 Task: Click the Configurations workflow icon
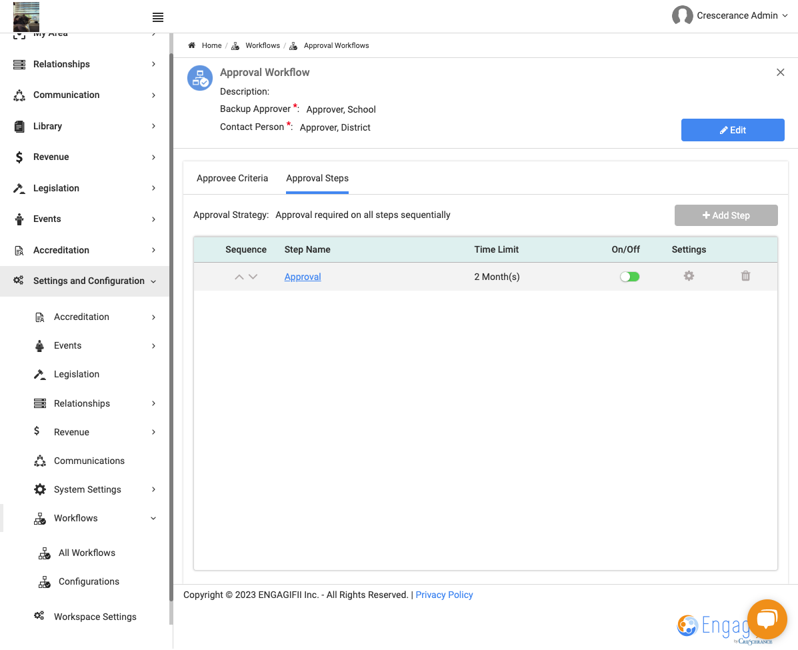point(44,582)
